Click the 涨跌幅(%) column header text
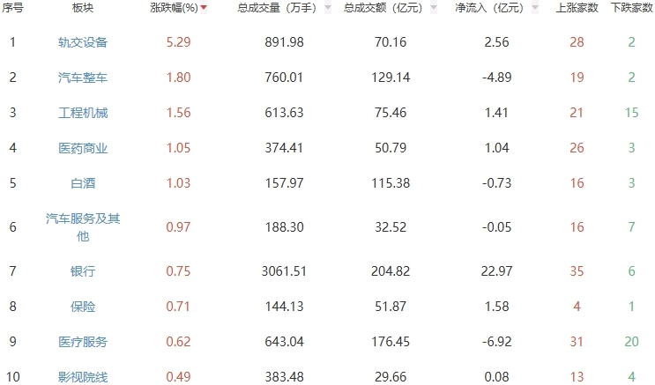Image resolution: width=655 pixels, height=385 pixels. tap(173, 8)
